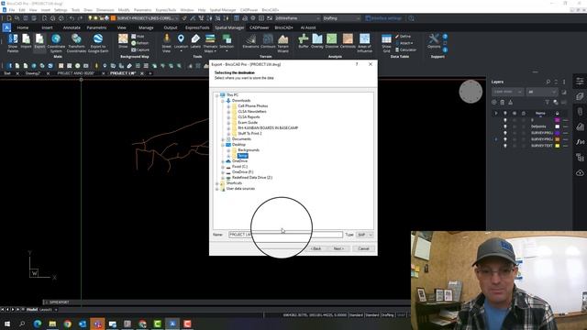Click the Back button in Export dialog

click(316, 248)
